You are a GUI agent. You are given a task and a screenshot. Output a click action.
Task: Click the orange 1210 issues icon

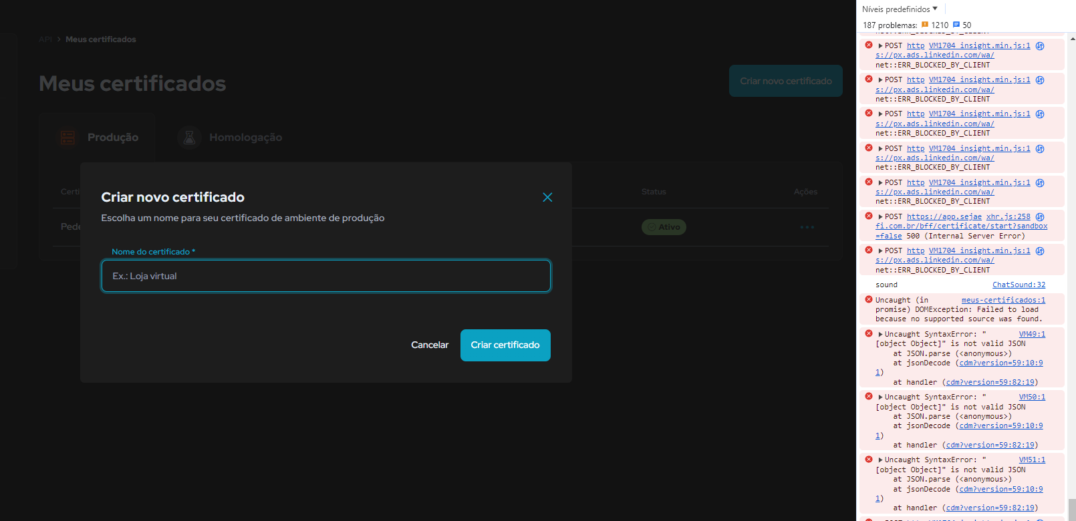coord(925,25)
